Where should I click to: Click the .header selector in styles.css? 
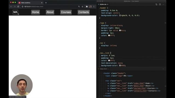103,8
